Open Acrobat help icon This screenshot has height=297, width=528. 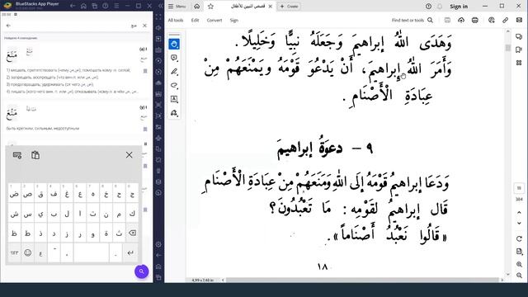coord(428,7)
